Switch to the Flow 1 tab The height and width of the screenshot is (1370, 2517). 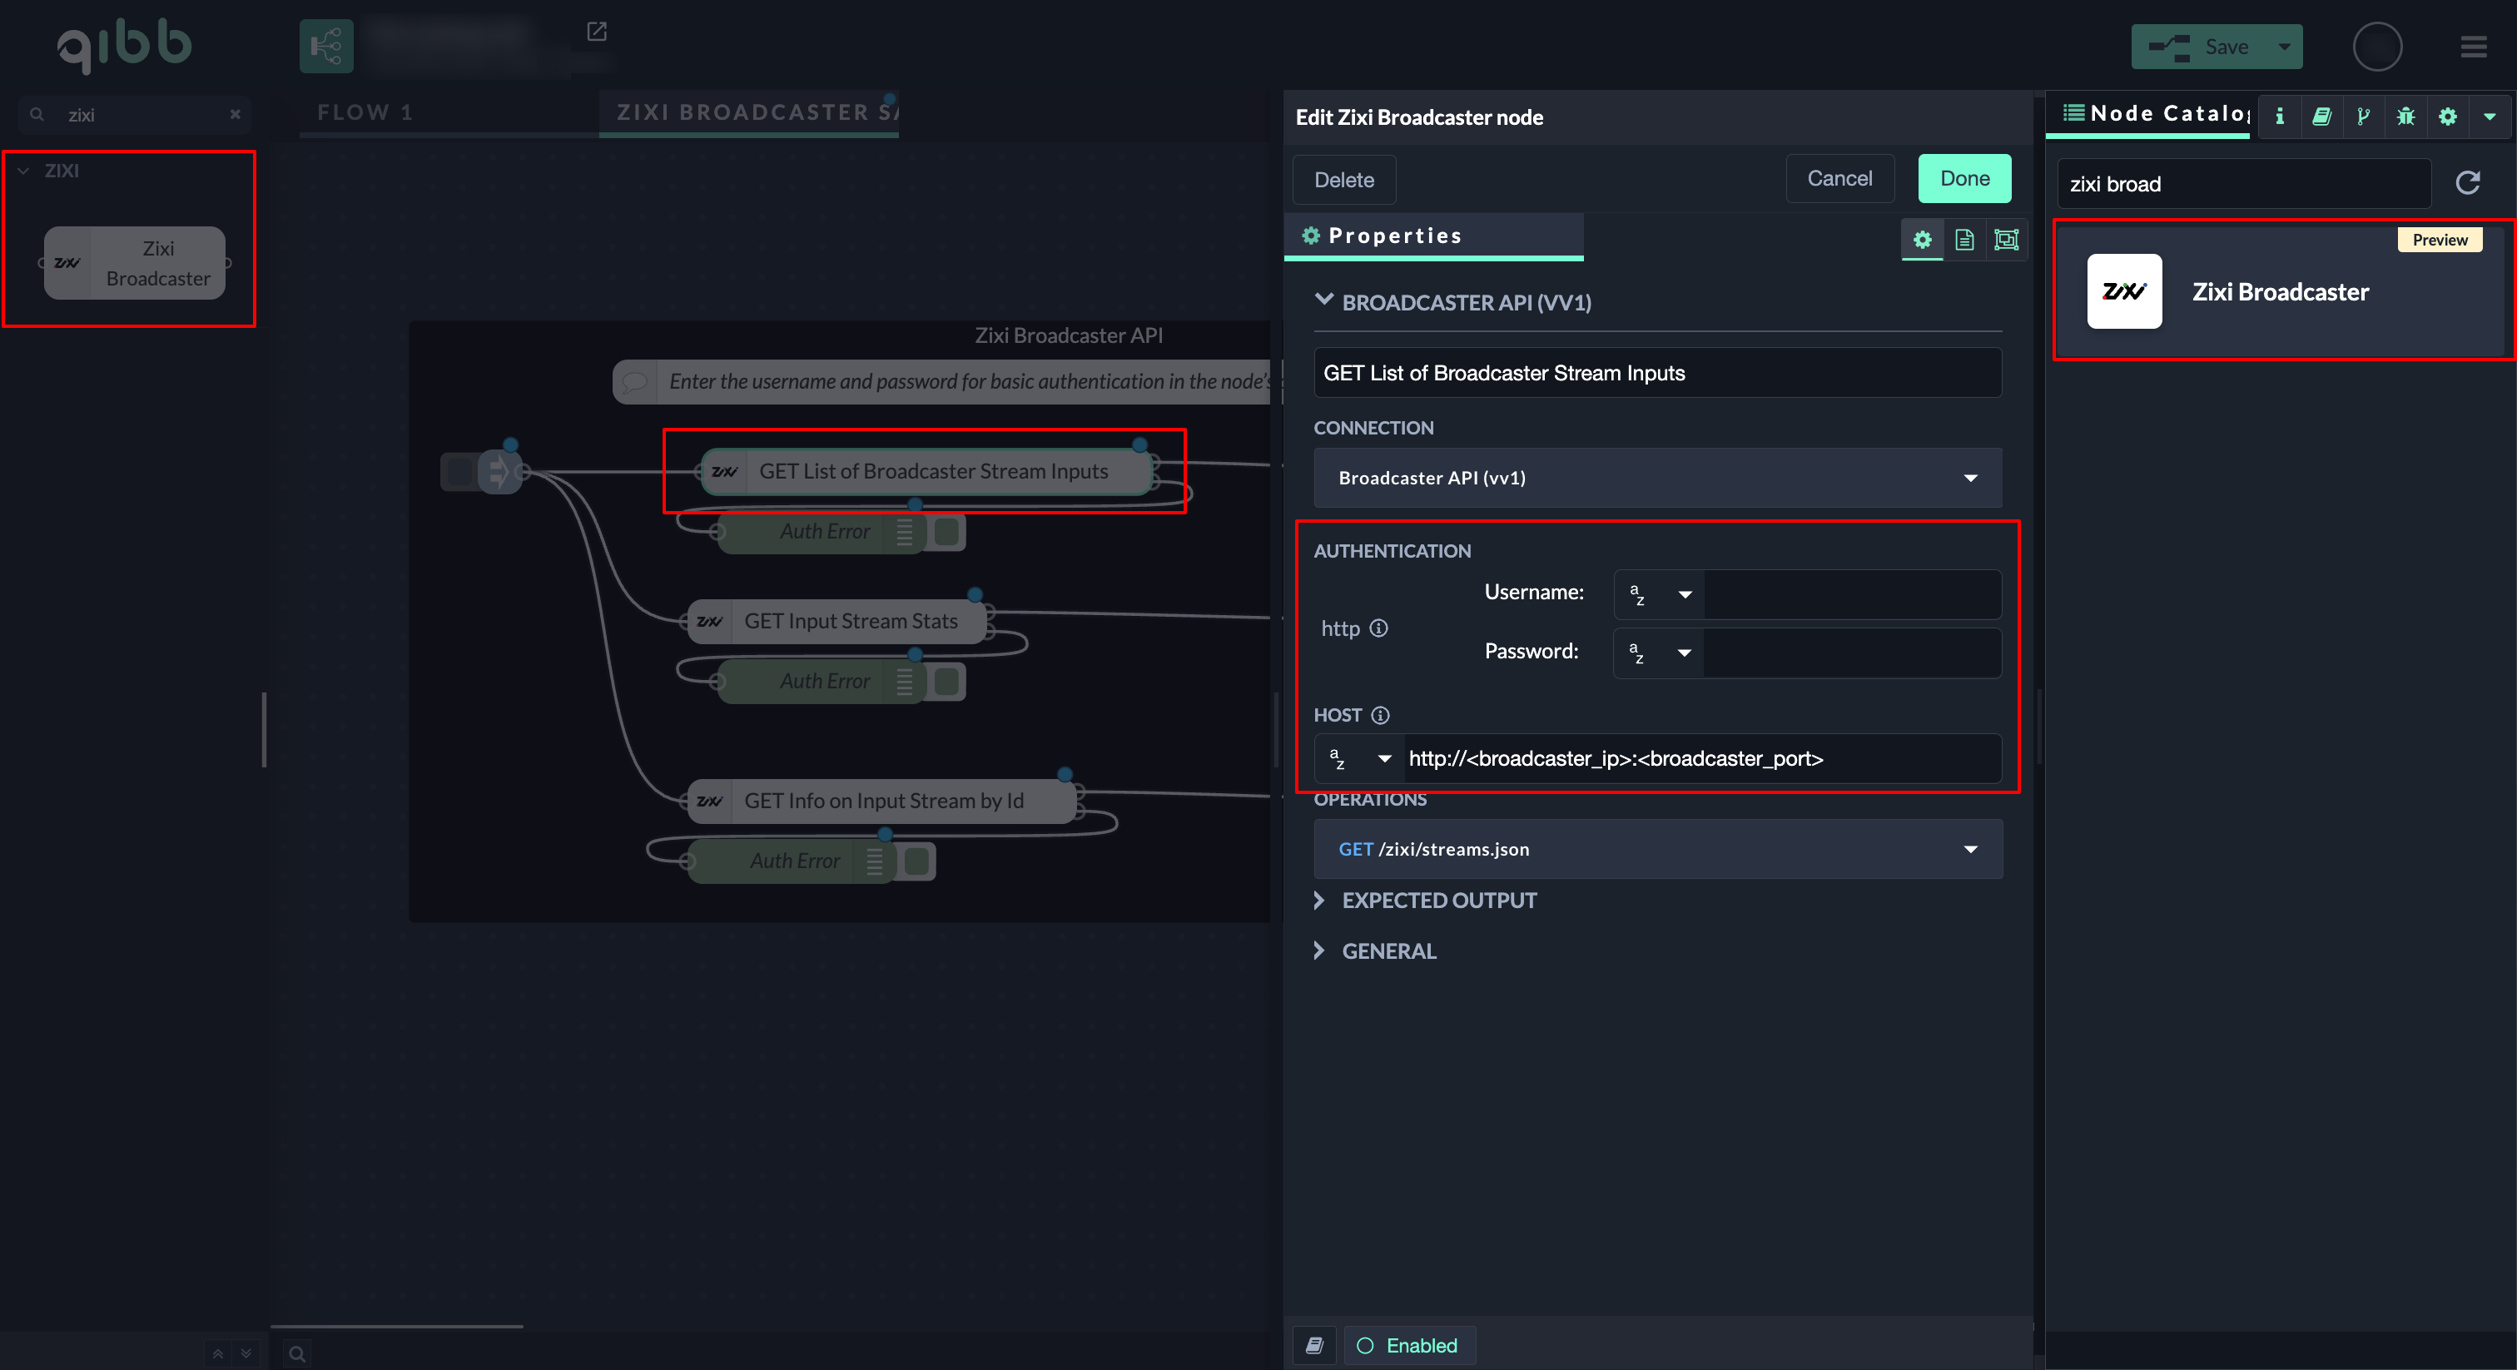pyautogui.click(x=365, y=112)
